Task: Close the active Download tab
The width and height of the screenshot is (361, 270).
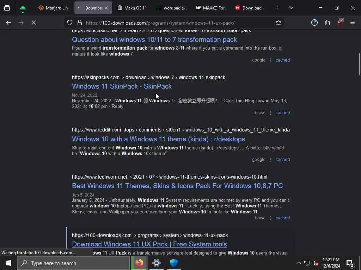Action: coord(106,8)
